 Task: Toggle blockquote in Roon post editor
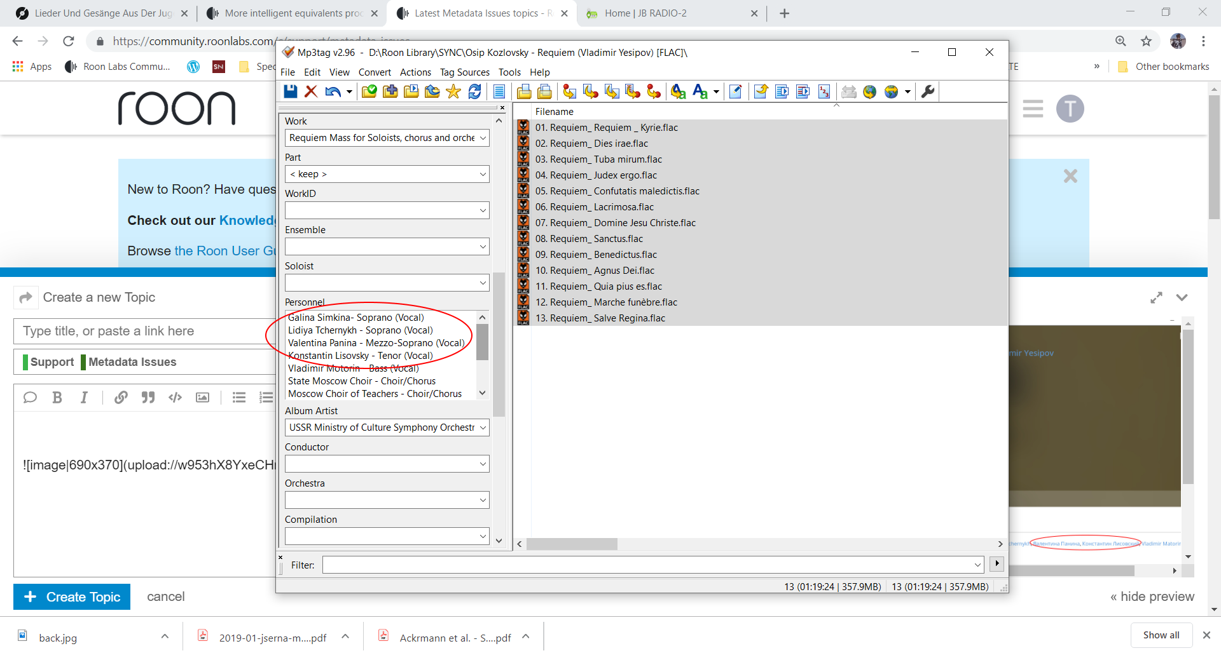(148, 398)
